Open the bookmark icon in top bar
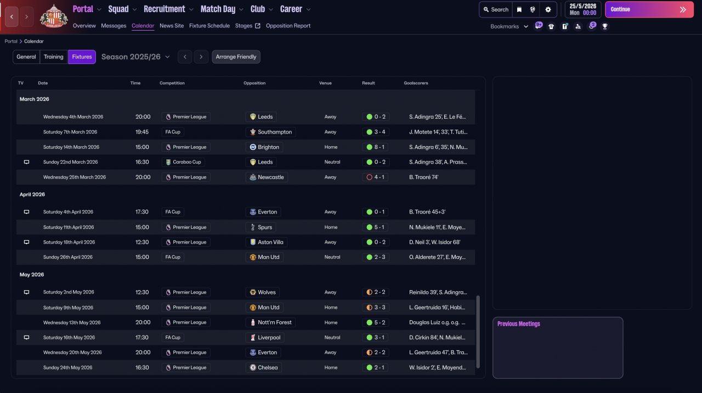Screen dimensions: 702x393 click(519, 9)
